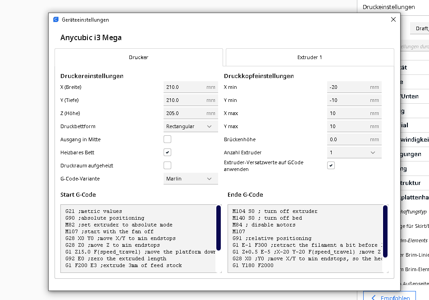The width and height of the screenshot is (429, 300).
Task: Disable Extruder-Versatzwerte auf GCode anwenden
Action: point(331,166)
